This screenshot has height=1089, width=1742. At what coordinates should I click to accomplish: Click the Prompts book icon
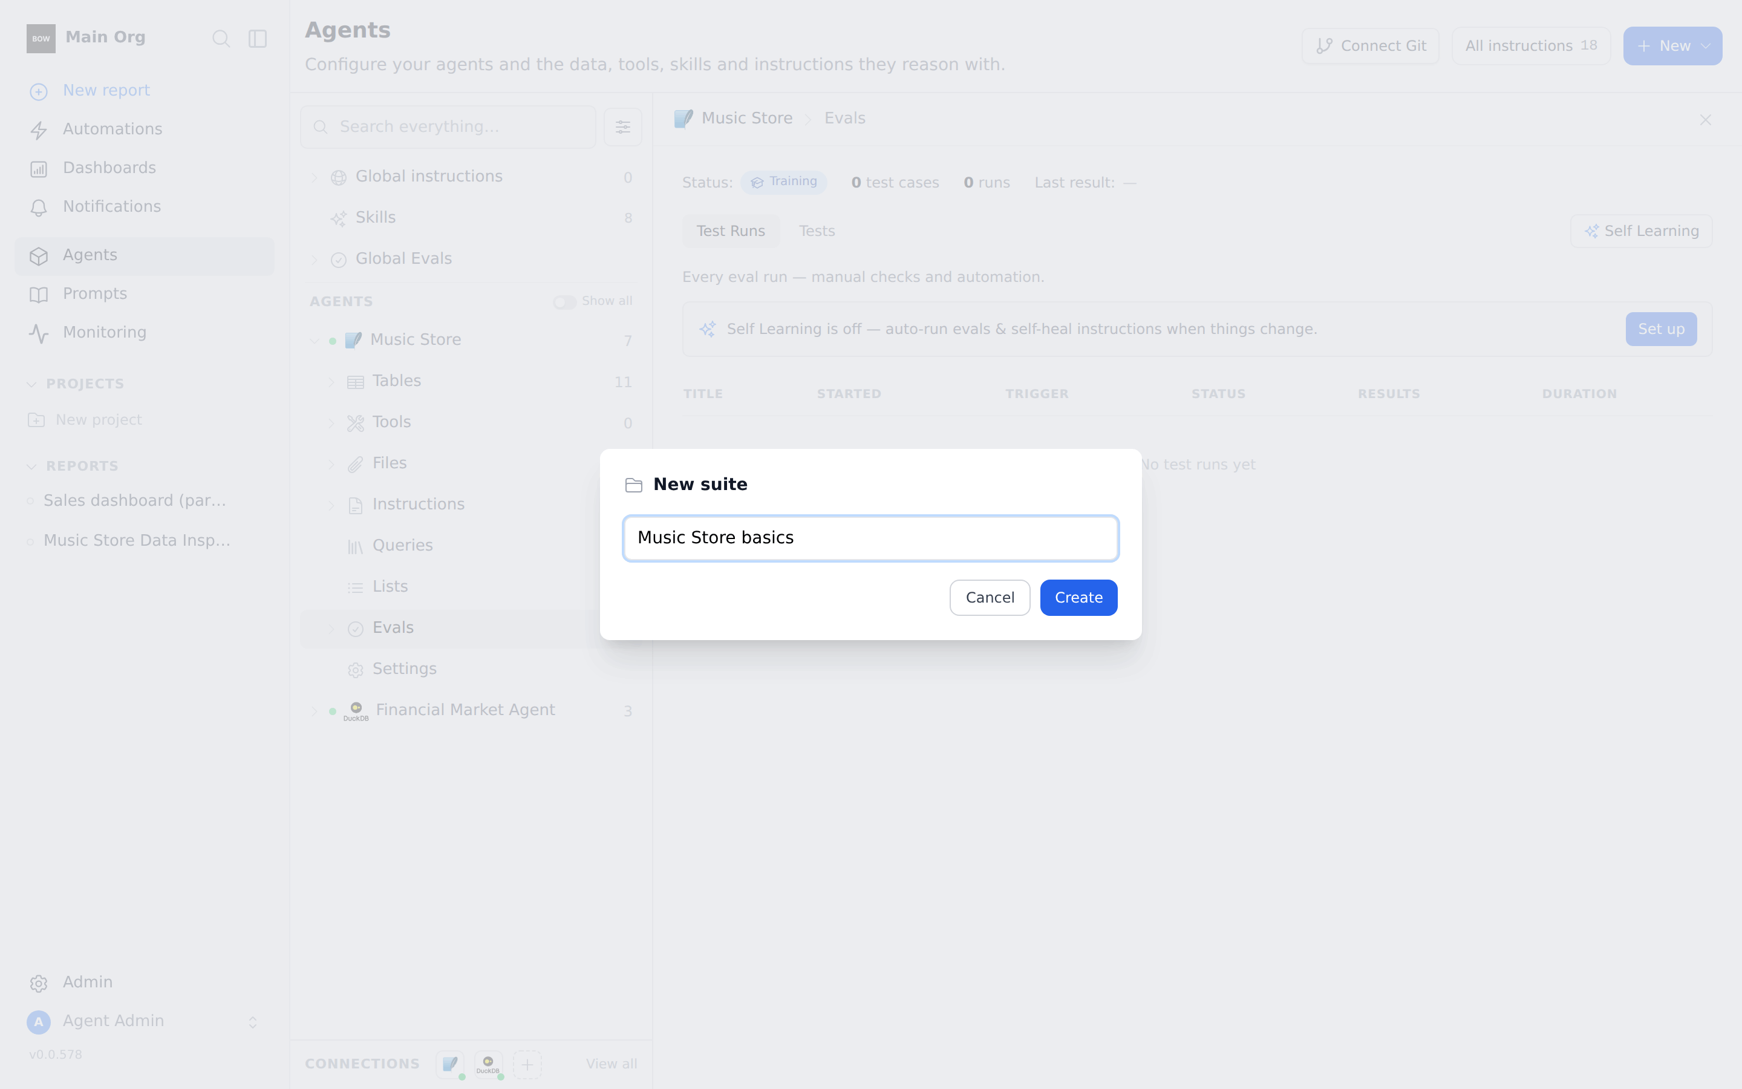pyautogui.click(x=39, y=295)
